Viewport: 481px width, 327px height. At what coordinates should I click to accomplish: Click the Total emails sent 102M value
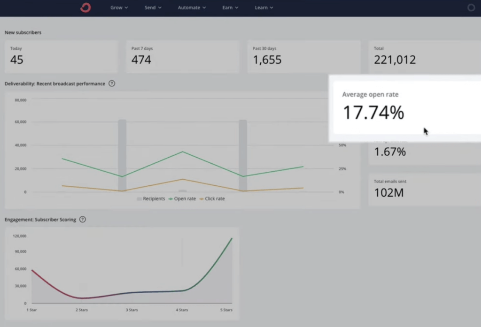pyautogui.click(x=388, y=192)
